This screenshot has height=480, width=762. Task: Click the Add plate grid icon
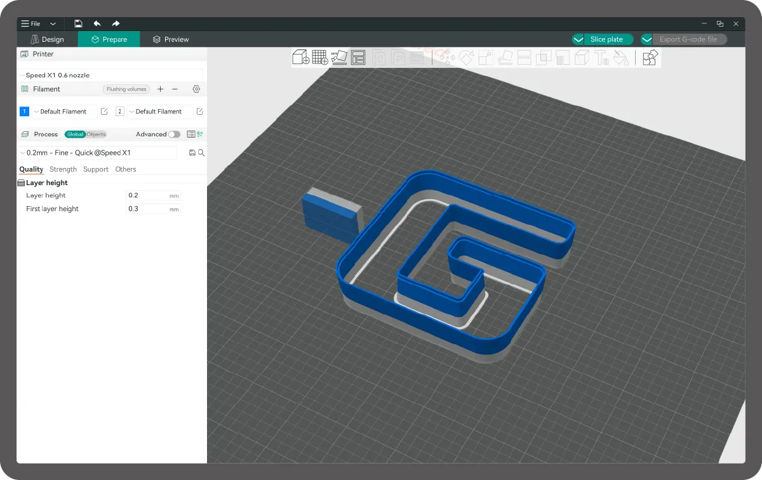tap(320, 58)
